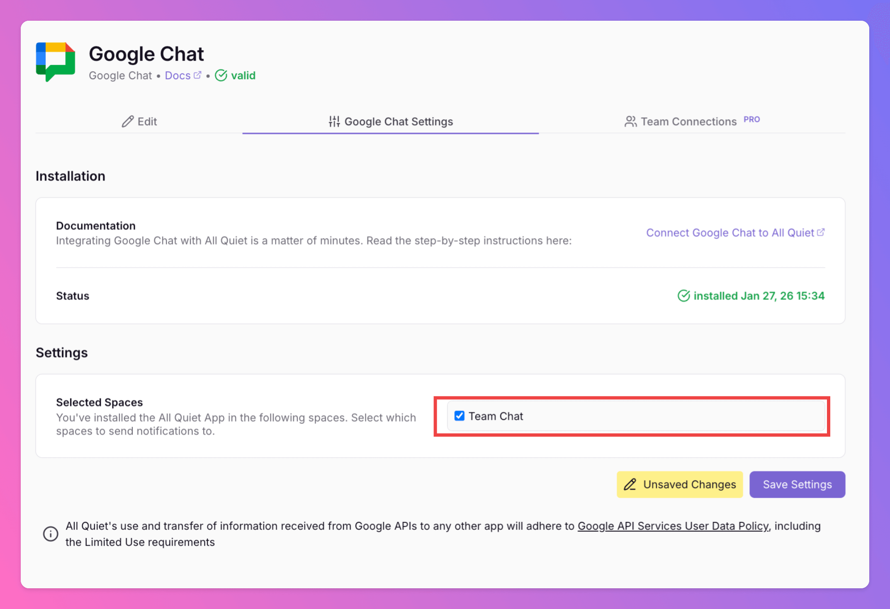Click the info circle icon near policy text
The image size is (890, 609).
[x=51, y=534]
